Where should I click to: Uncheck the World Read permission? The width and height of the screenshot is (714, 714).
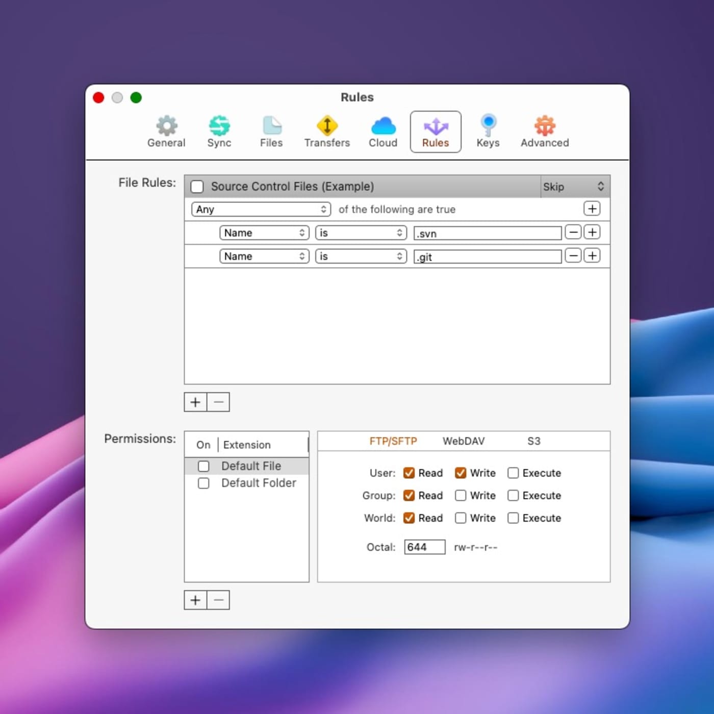[x=409, y=518]
